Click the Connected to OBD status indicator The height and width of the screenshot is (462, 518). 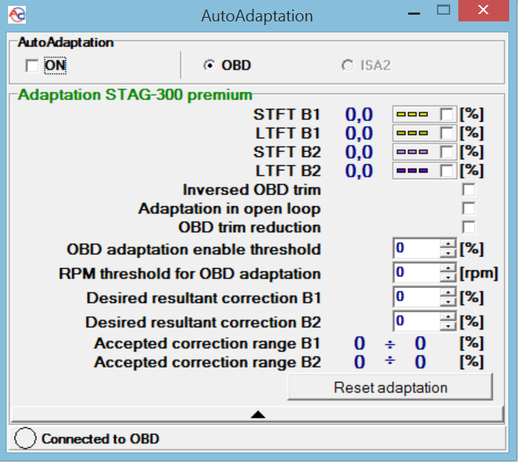[25, 438]
